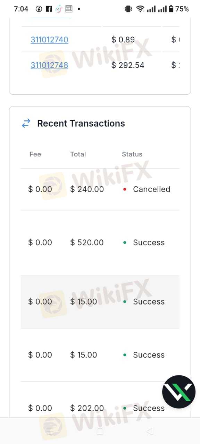Open account link 311012740
The height and width of the screenshot is (444, 200).
[49, 40]
